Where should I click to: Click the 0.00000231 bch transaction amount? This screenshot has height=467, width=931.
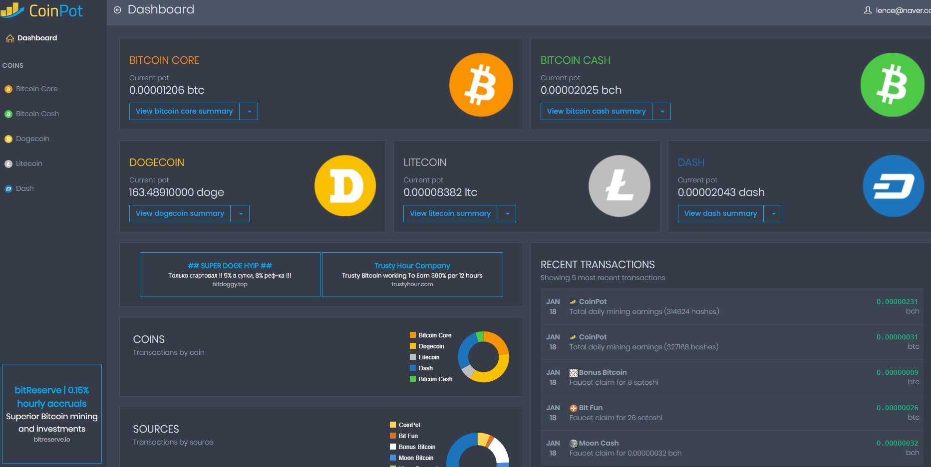coord(897,302)
